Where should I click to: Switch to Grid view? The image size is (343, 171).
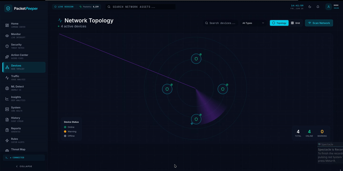point(295,23)
